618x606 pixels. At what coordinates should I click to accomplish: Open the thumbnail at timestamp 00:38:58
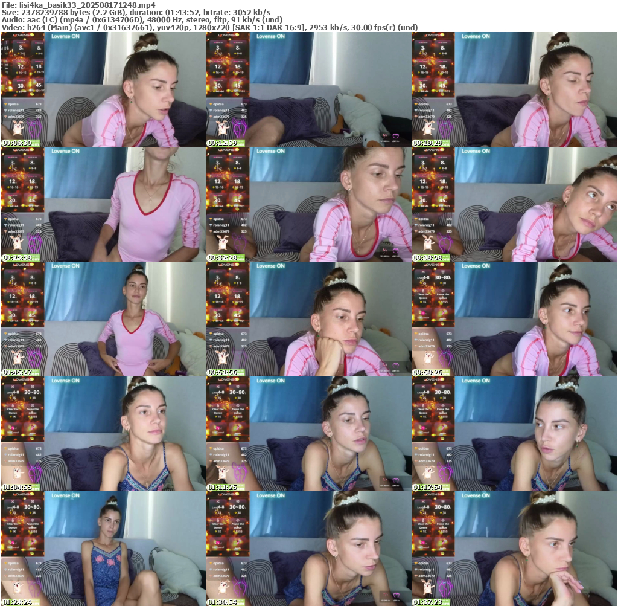coord(514,204)
